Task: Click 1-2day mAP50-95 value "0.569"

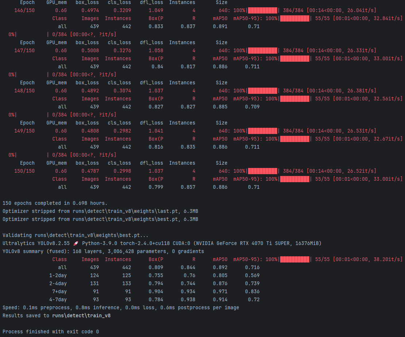Action: click(252, 276)
